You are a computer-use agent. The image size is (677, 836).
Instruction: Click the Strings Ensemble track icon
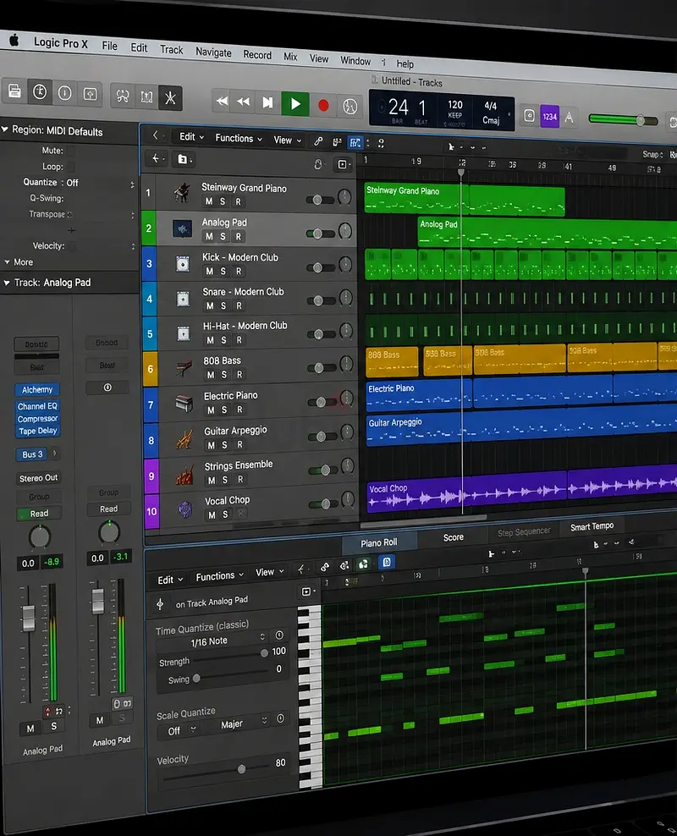pos(184,474)
